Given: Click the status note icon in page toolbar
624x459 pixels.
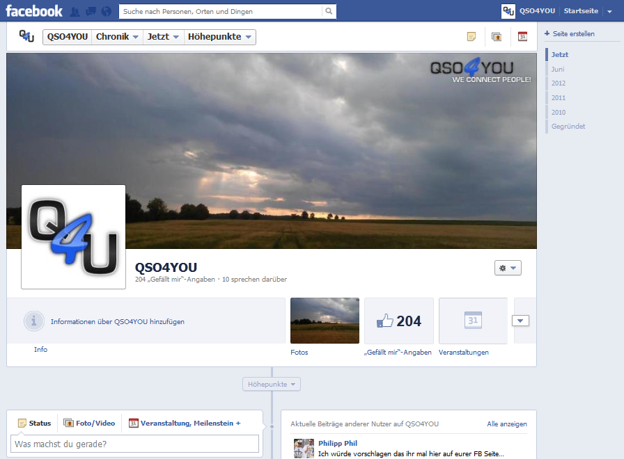Looking at the screenshot, I should (x=471, y=37).
